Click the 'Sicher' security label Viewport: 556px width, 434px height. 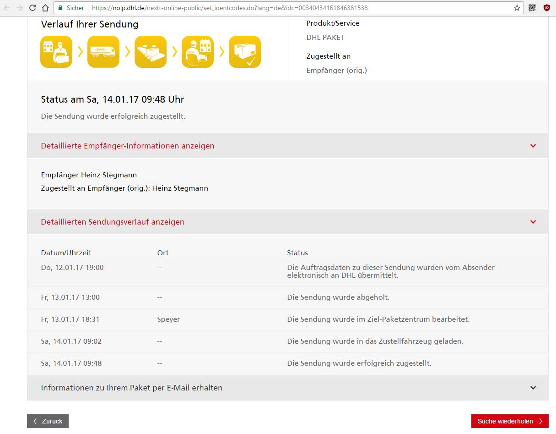76,8
